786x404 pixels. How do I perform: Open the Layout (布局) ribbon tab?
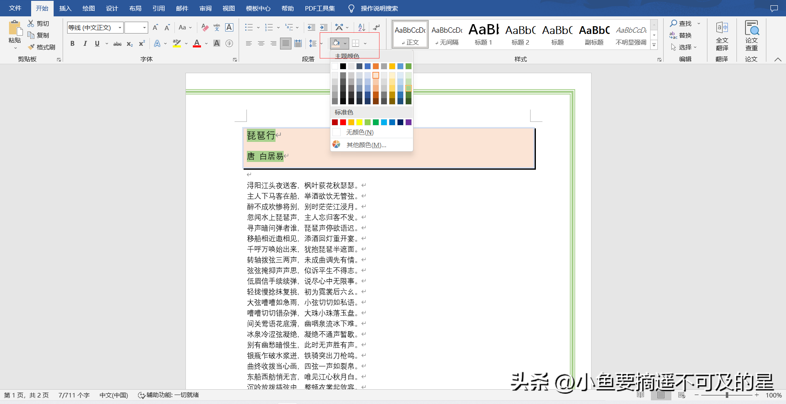135,8
